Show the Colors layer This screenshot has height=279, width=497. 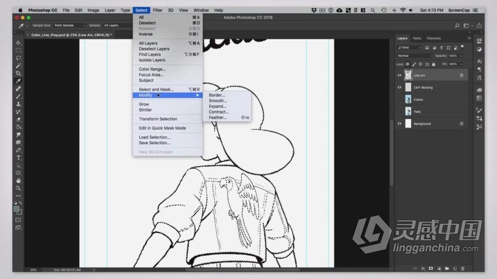point(399,99)
